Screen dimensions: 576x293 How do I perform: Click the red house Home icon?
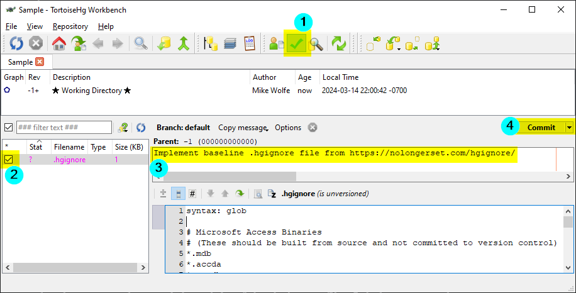point(58,43)
